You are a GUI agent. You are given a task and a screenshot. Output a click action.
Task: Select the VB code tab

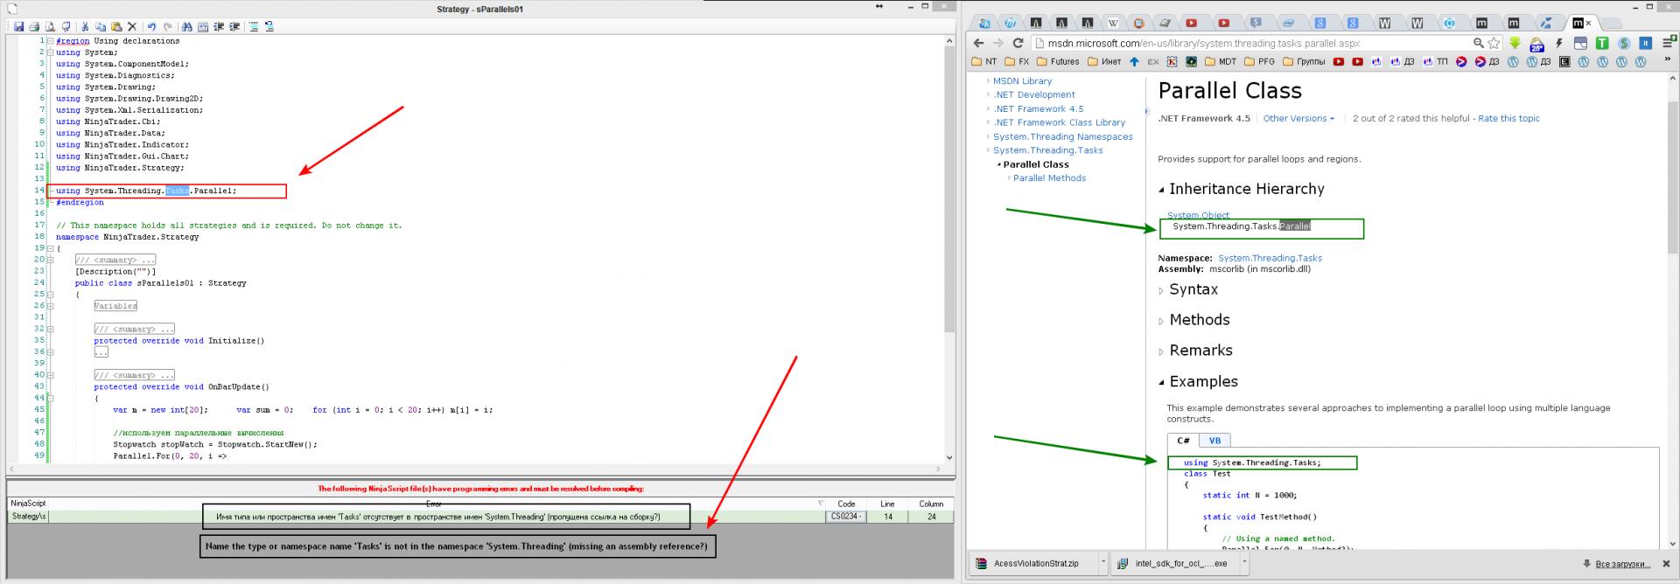(x=1214, y=441)
